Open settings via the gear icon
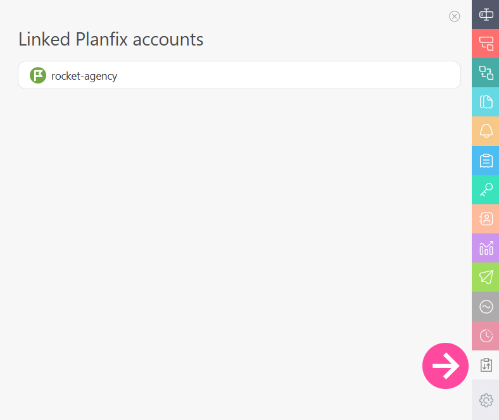 click(x=486, y=400)
